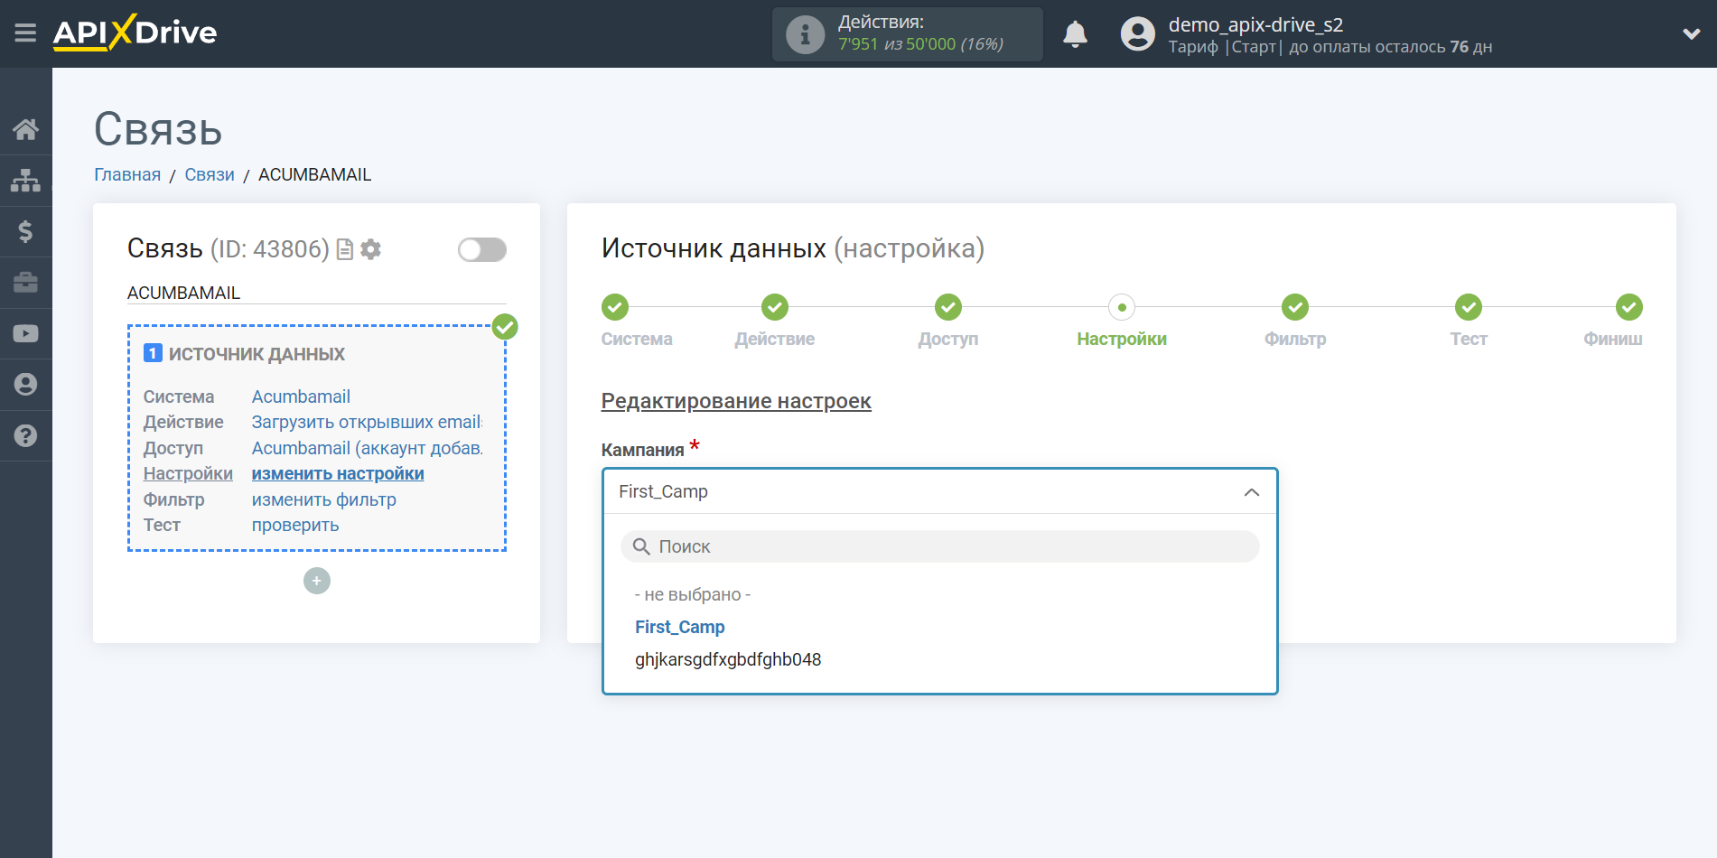Go to Home in sidebar

coord(25,129)
